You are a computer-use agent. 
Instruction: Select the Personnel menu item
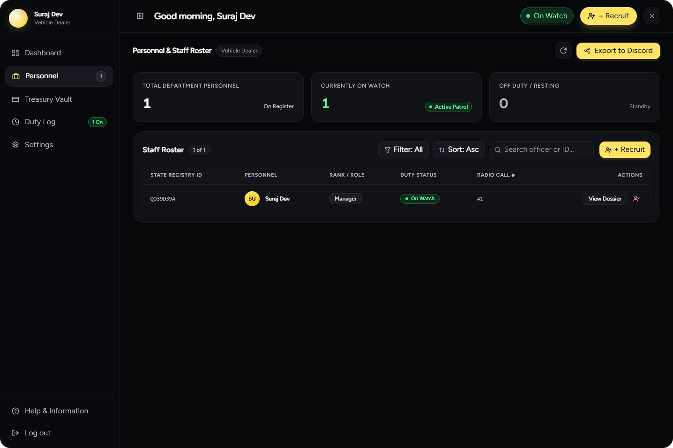click(x=59, y=76)
